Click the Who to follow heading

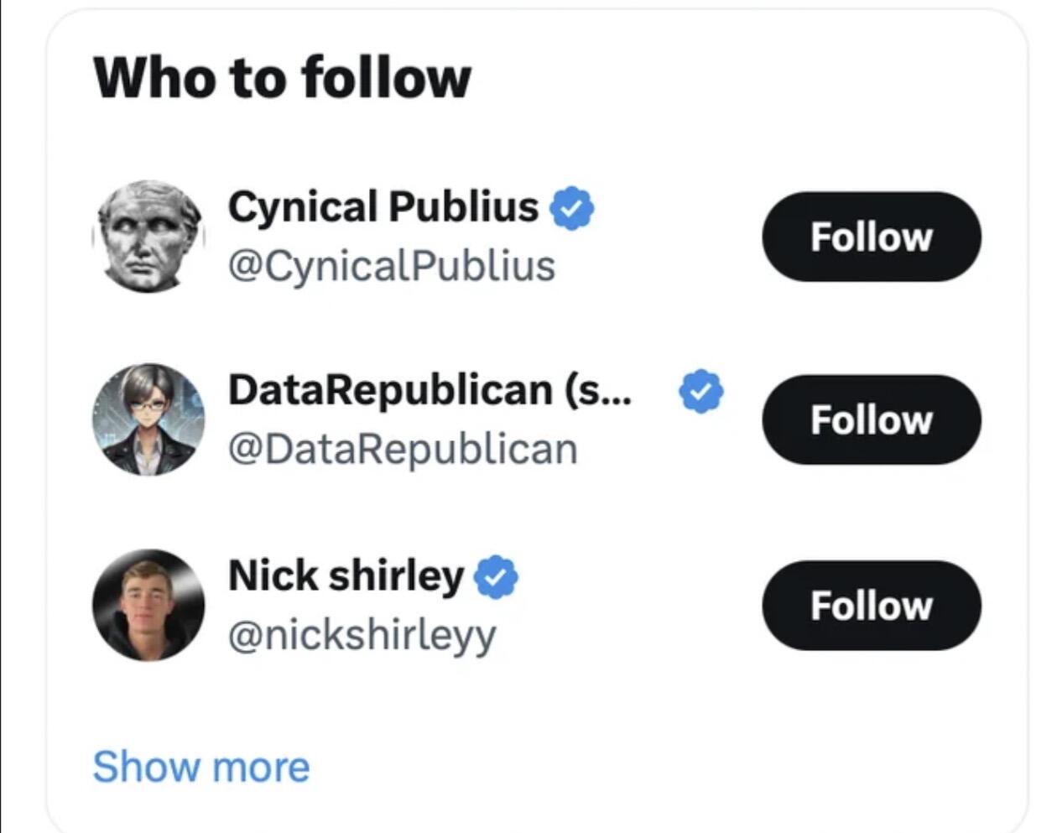point(282,77)
